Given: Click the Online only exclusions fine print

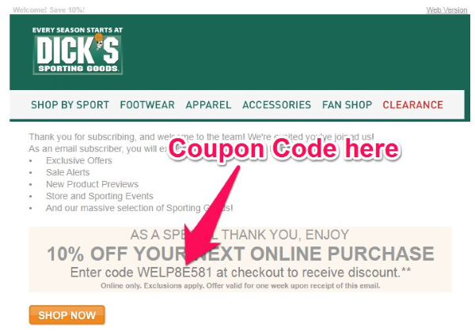Looking at the screenshot, I should coord(240,286).
